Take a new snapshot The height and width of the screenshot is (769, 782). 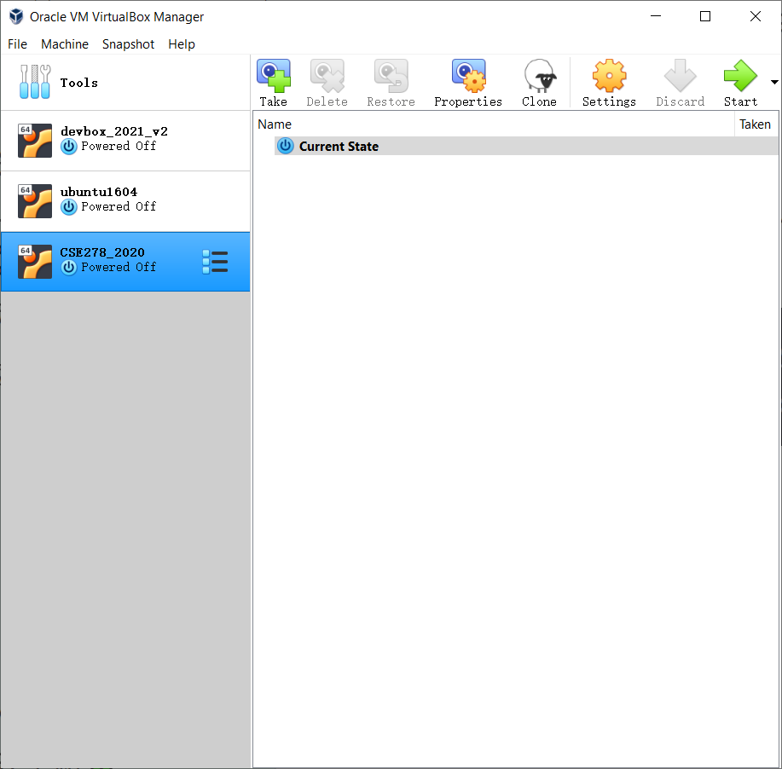coord(273,83)
